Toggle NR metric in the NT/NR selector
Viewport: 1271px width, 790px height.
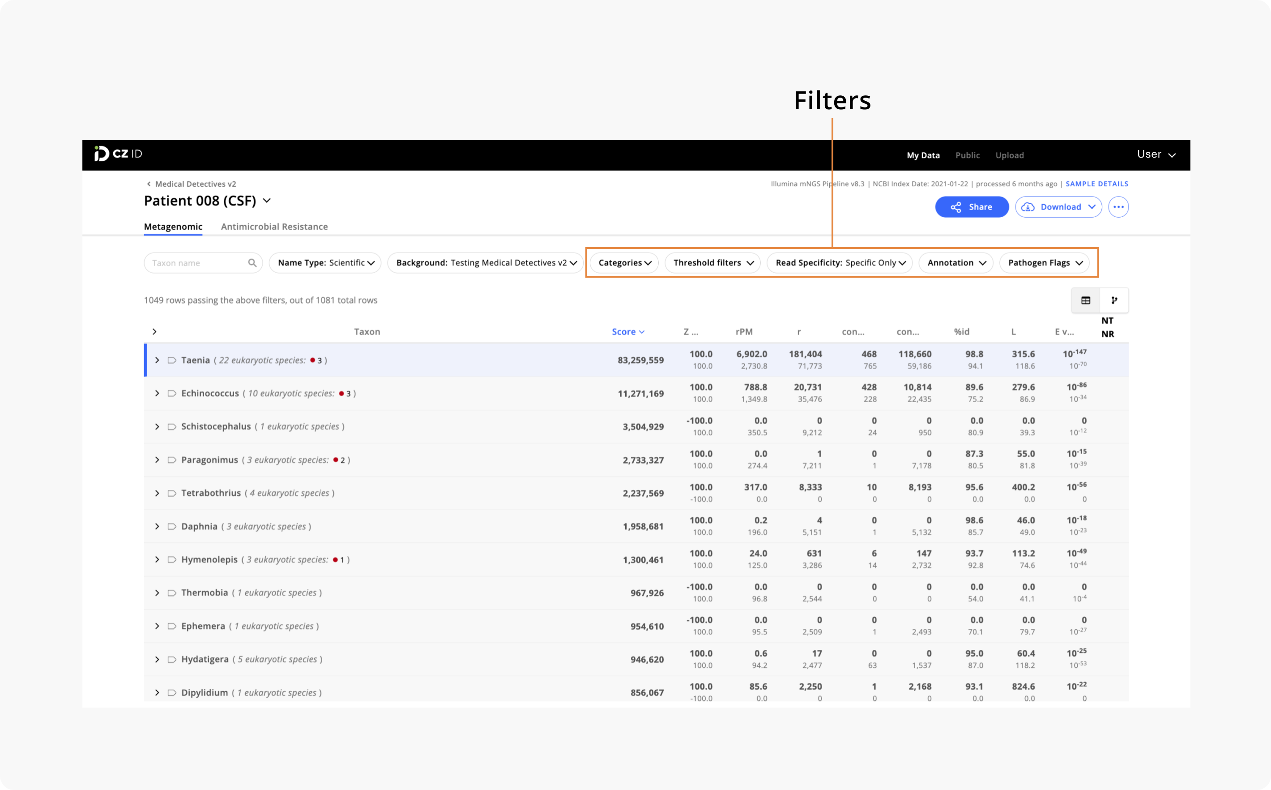[x=1108, y=335]
